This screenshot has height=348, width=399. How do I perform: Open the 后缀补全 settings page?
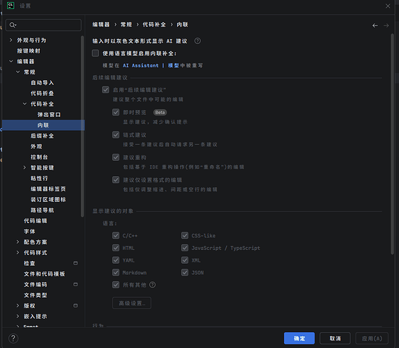tap(43, 136)
